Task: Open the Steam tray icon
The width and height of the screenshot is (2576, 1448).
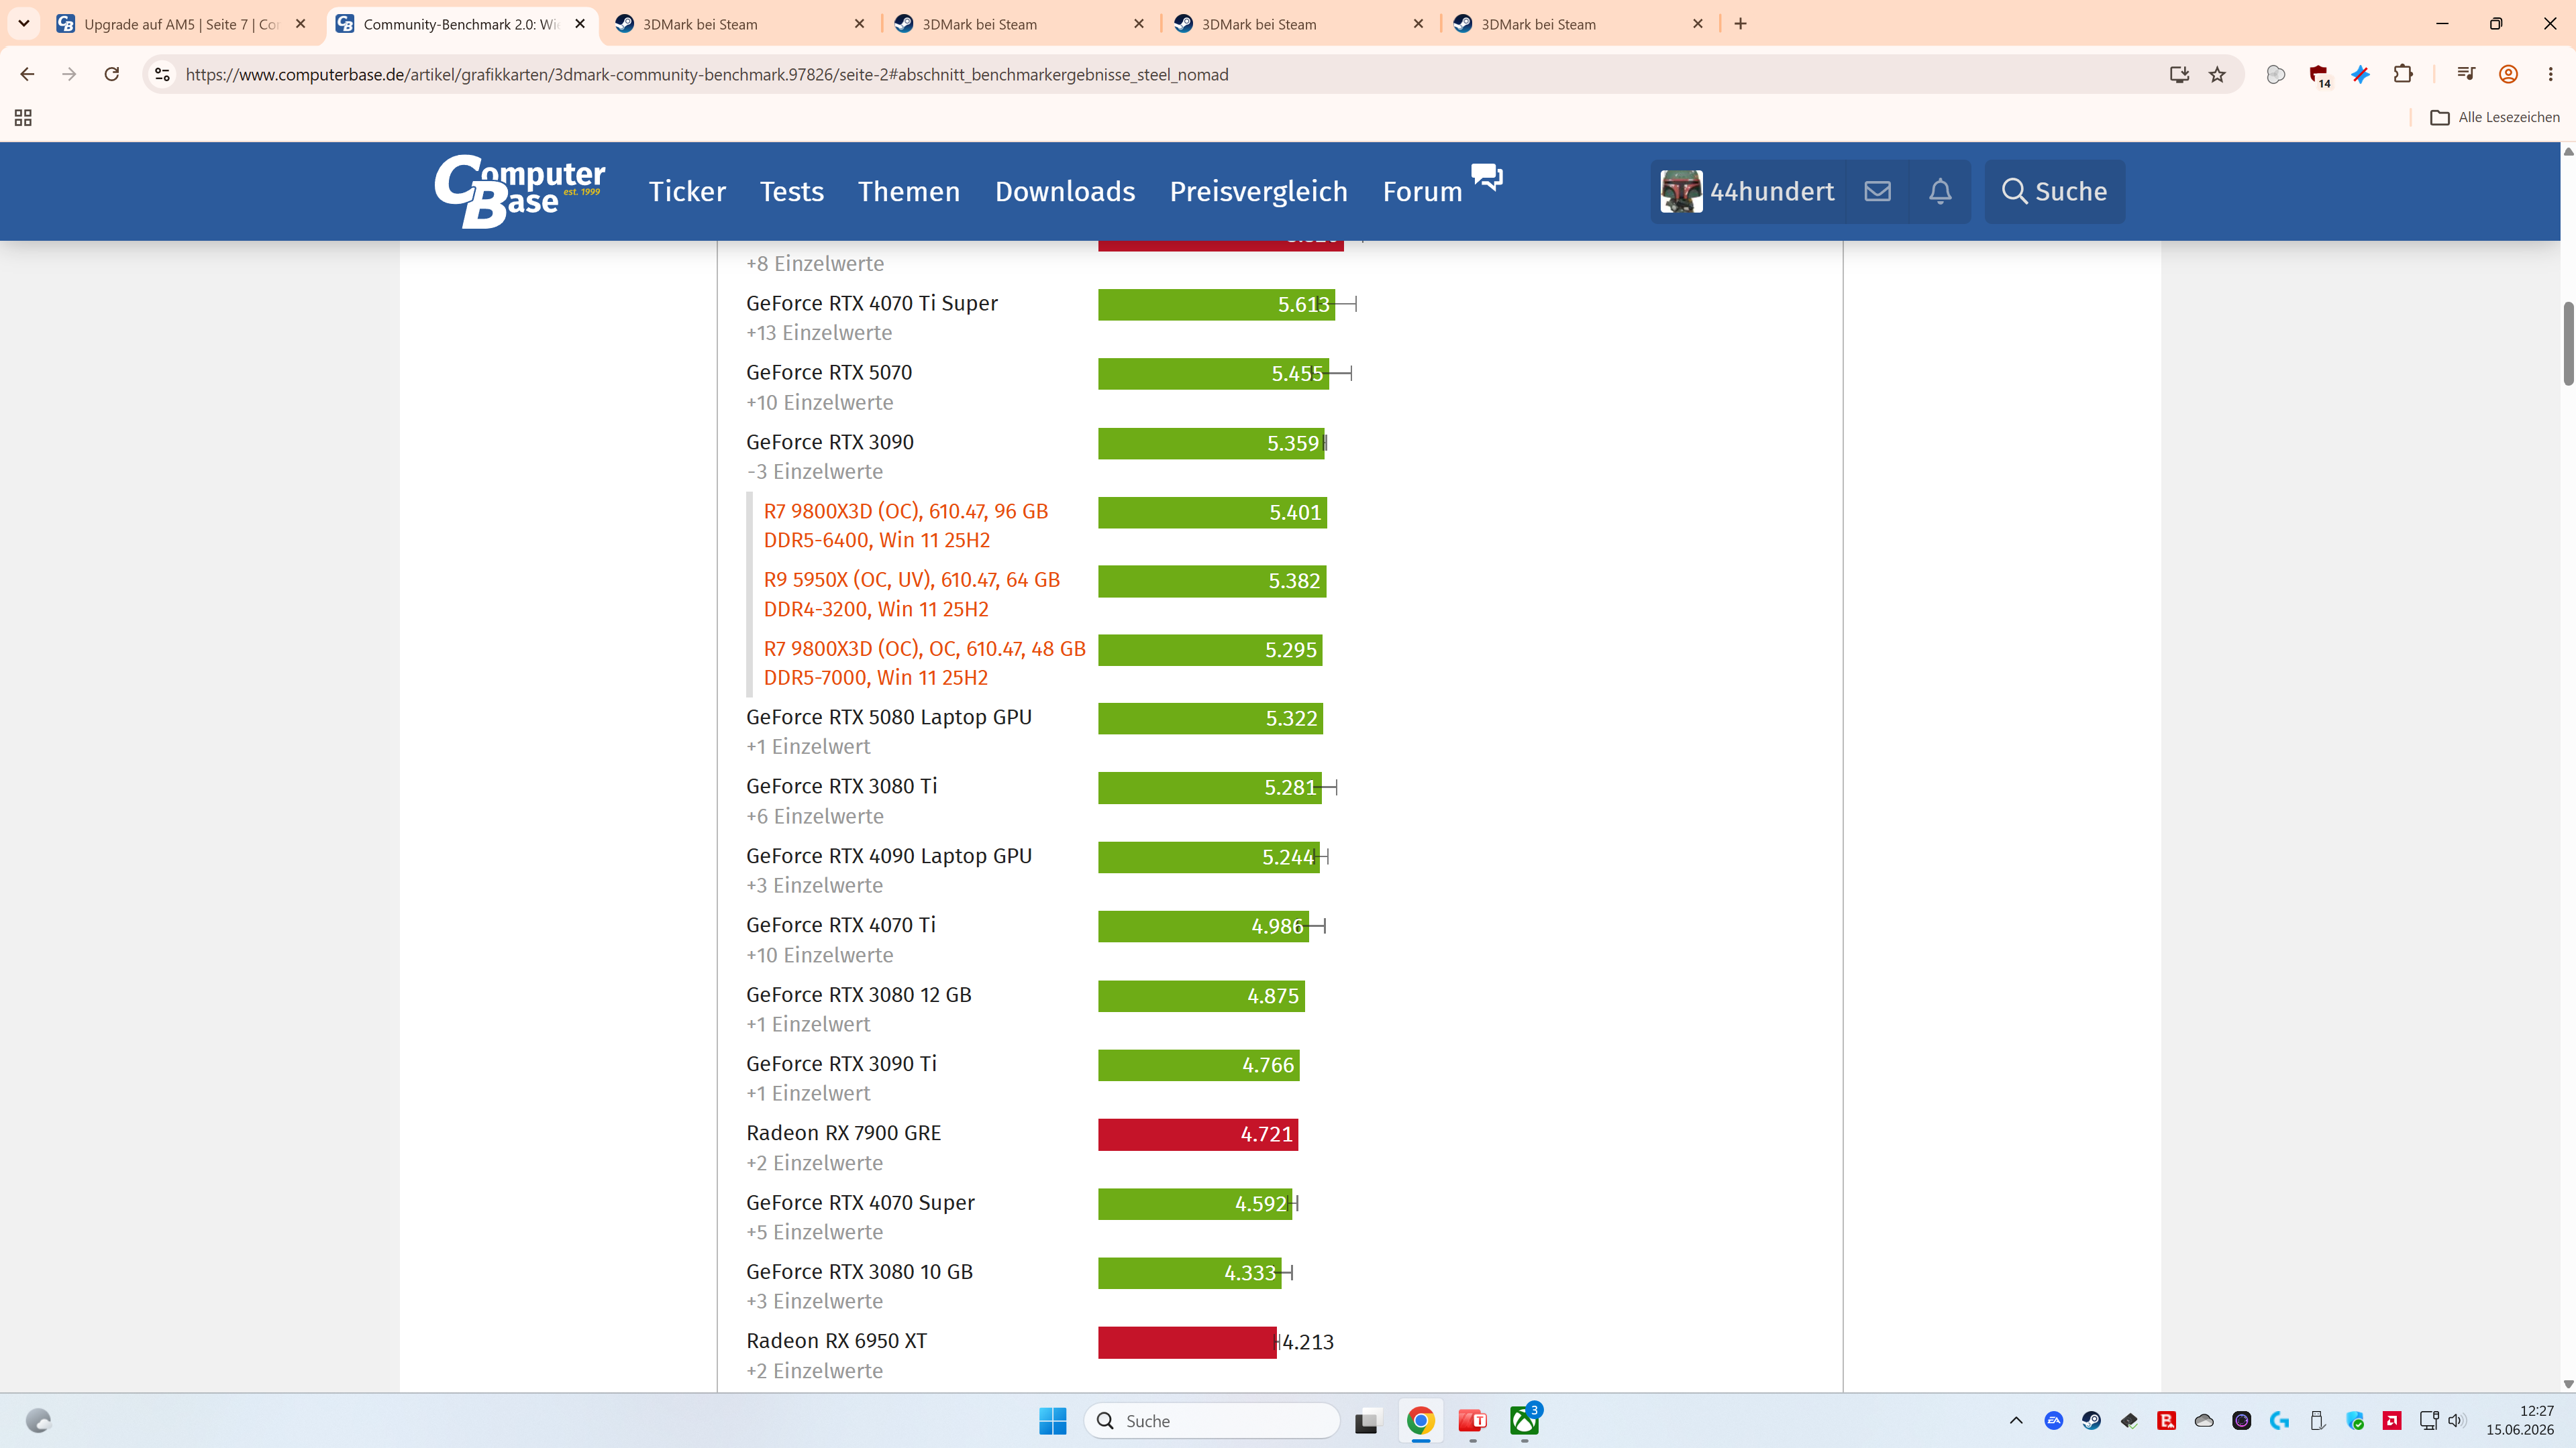Action: pyautogui.click(x=2091, y=1421)
